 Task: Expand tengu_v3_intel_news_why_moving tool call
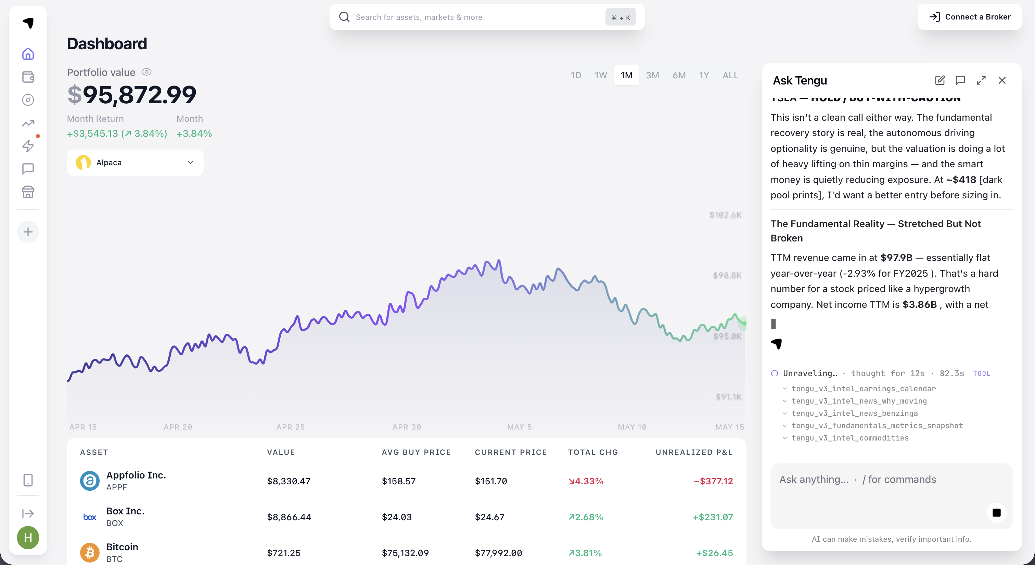tap(855, 401)
